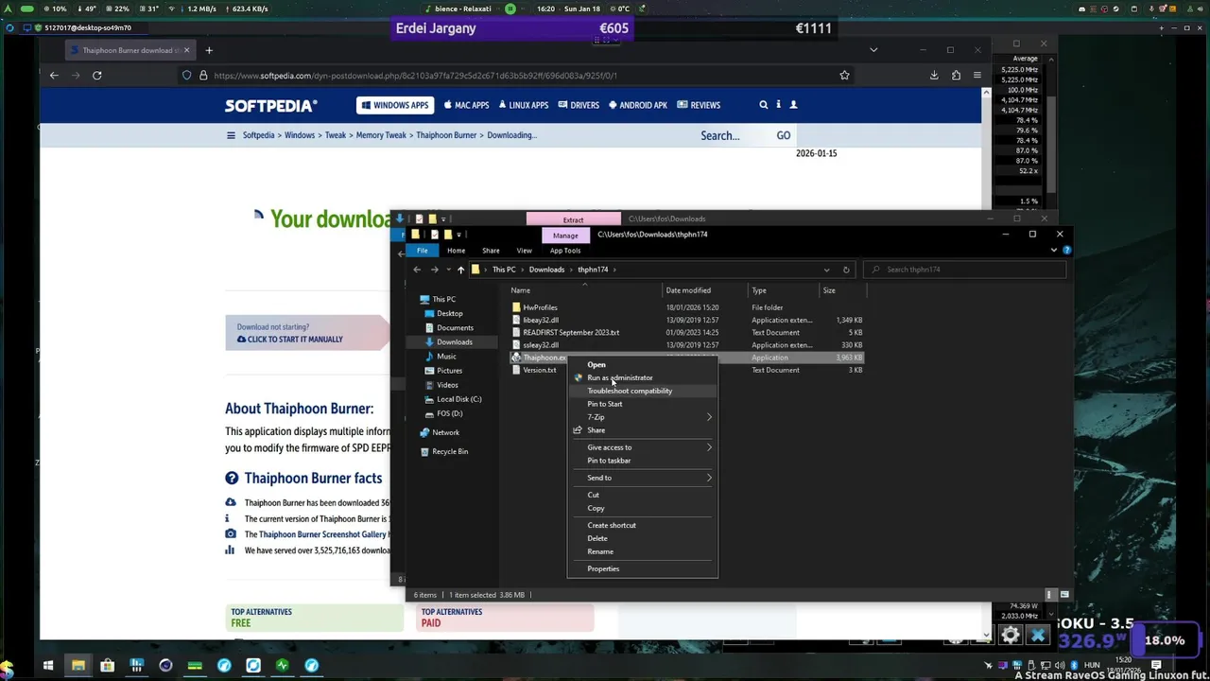Open Firefox downloads panel
The height and width of the screenshot is (681, 1210).
tap(934, 76)
